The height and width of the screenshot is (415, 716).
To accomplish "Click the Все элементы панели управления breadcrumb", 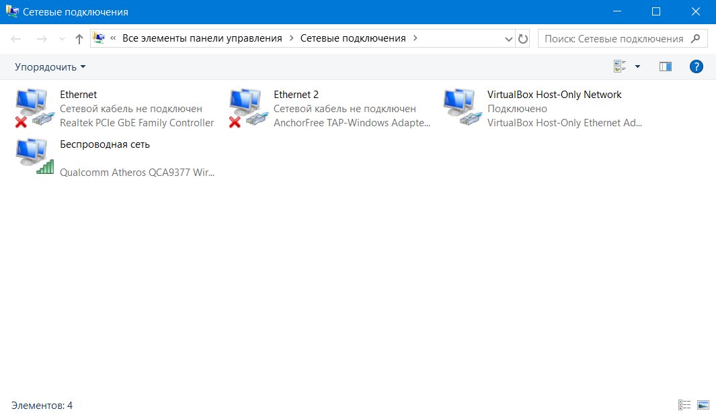I will [x=202, y=38].
